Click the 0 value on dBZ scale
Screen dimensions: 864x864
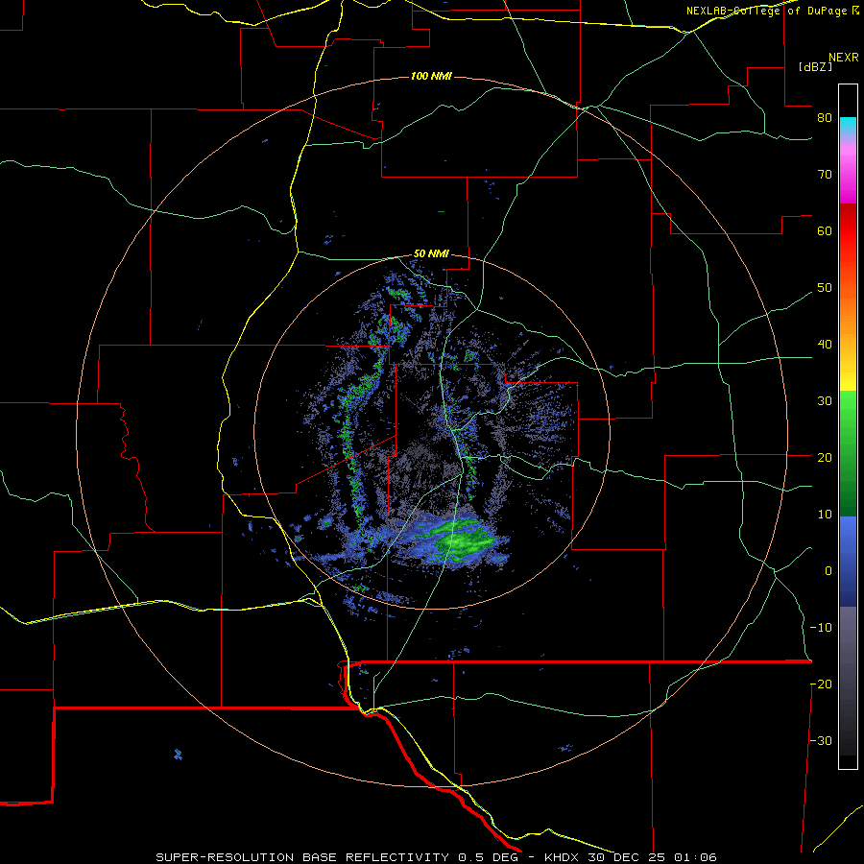coord(828,571)
